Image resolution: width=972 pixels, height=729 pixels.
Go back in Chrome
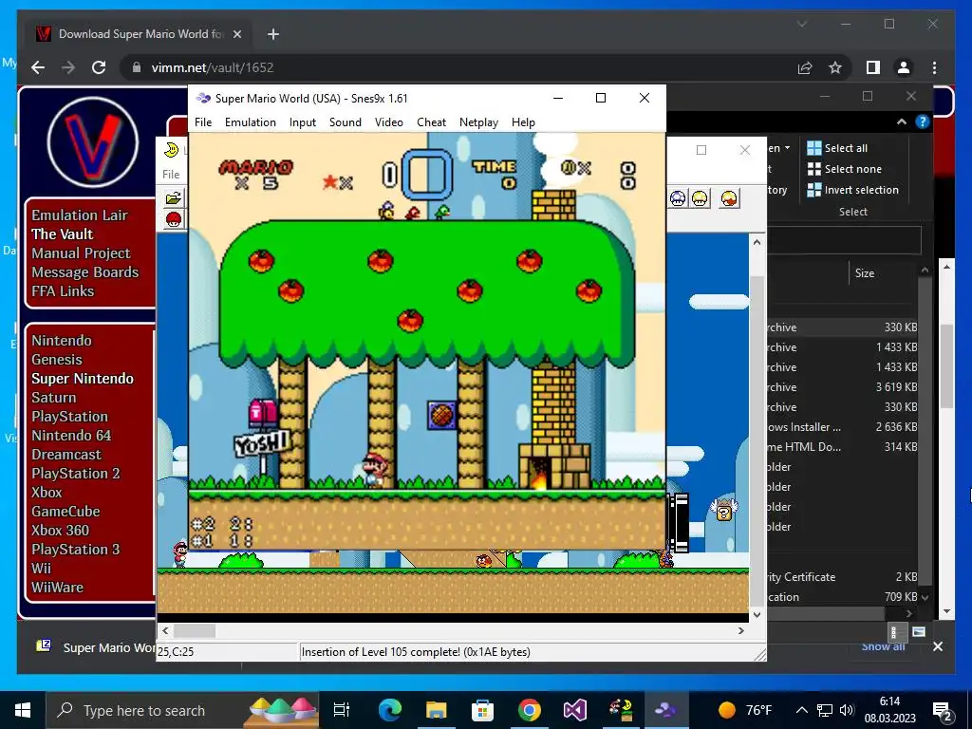click(x=38, y=67)
